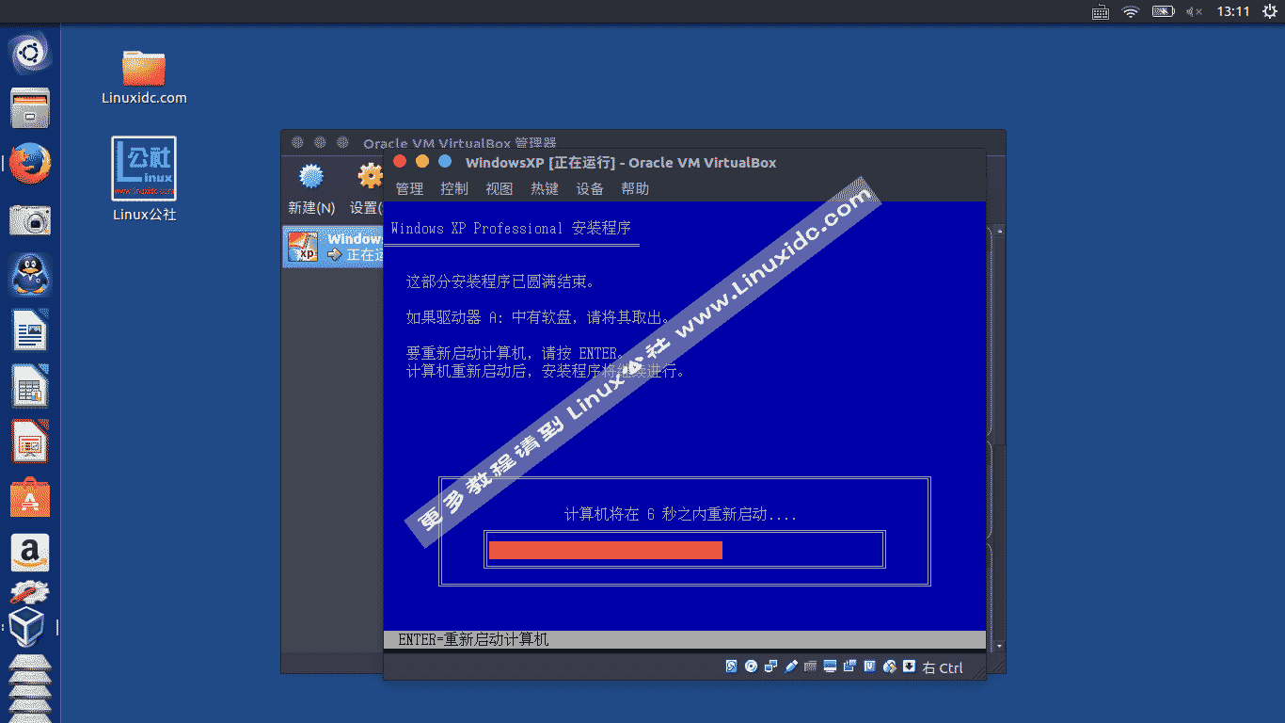This screenshot has width=1285, height=723.
Task: Click the 13:11 clock in top panel
Action: pyautogui.click(x=1233, y=11)
